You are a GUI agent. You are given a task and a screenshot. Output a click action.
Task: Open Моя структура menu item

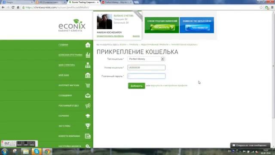click(x=67, y=65)
